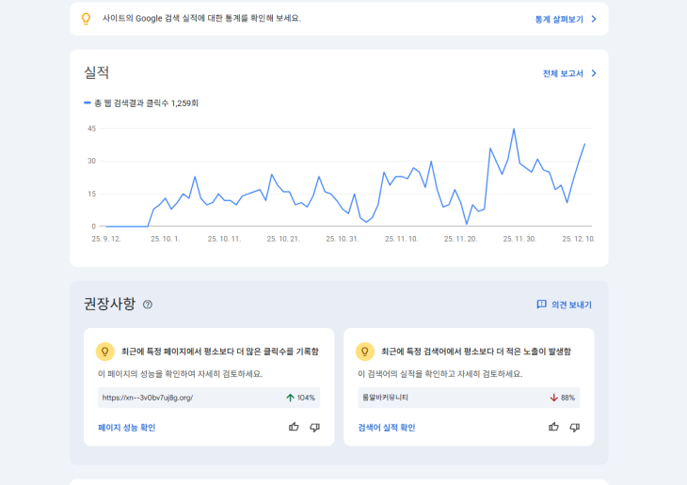Thumbs down the page clicks recommendation

tap(314, 427)
